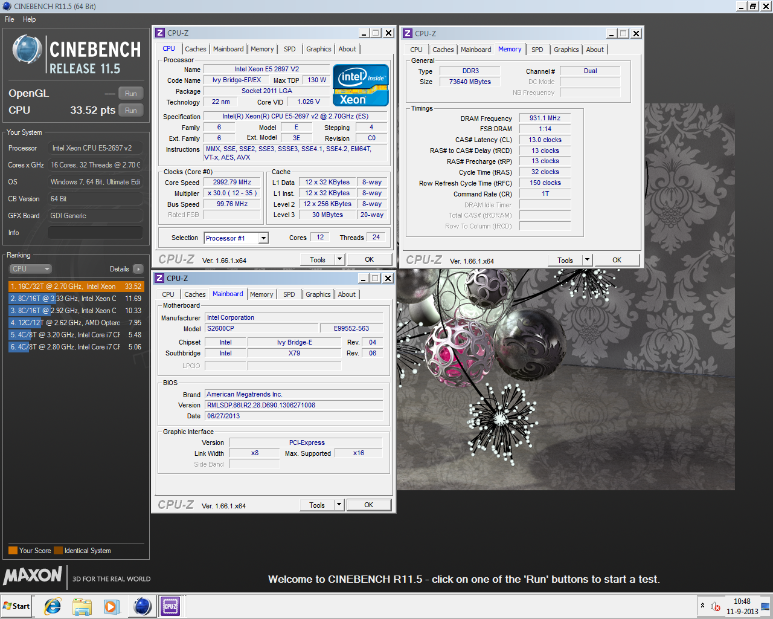
Task: Open Graphics tab in CPU tab window
Action: pos(318,49)
